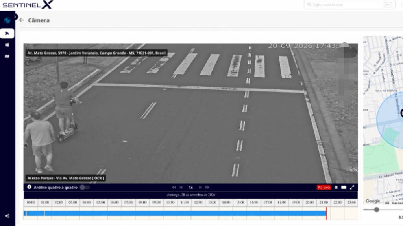Click the SentinelX logo
The height and width of the screenshot is (226, 403).
(28, 5)
